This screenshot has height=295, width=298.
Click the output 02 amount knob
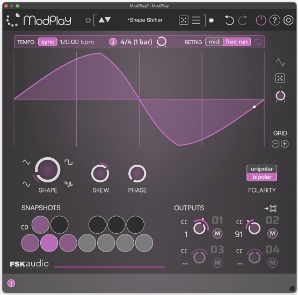tap(255, 228)
